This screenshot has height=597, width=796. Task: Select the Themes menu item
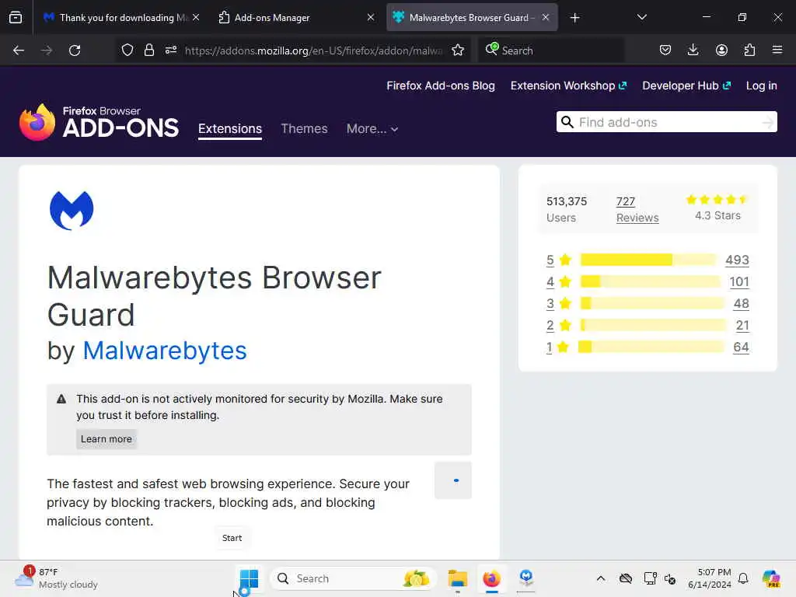tap(304, 128)
